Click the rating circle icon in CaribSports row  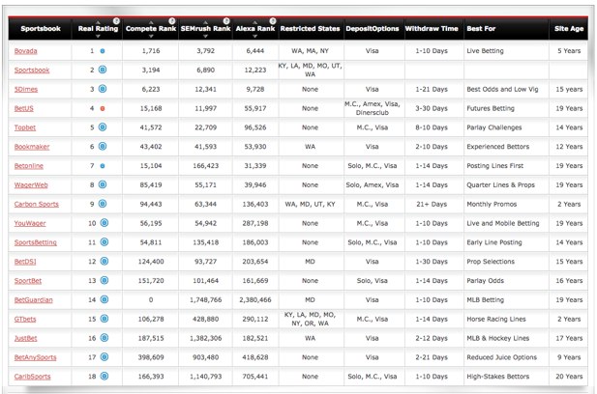104,377
